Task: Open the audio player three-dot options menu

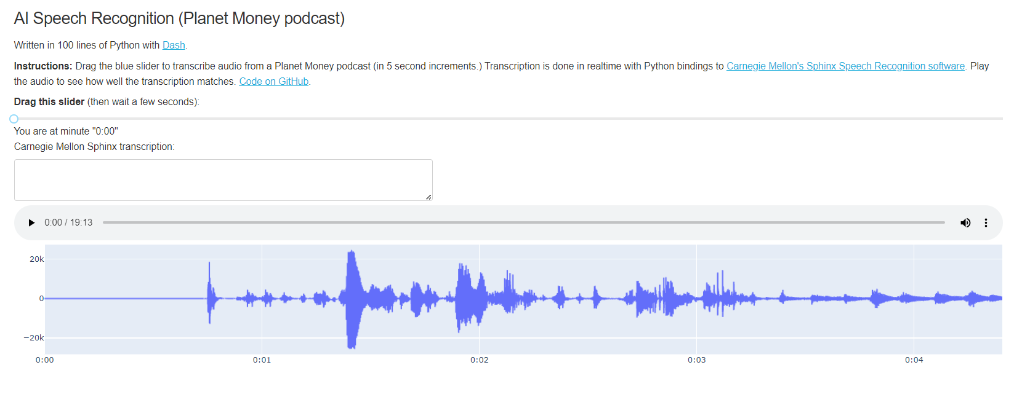Action: pos(986,222)
